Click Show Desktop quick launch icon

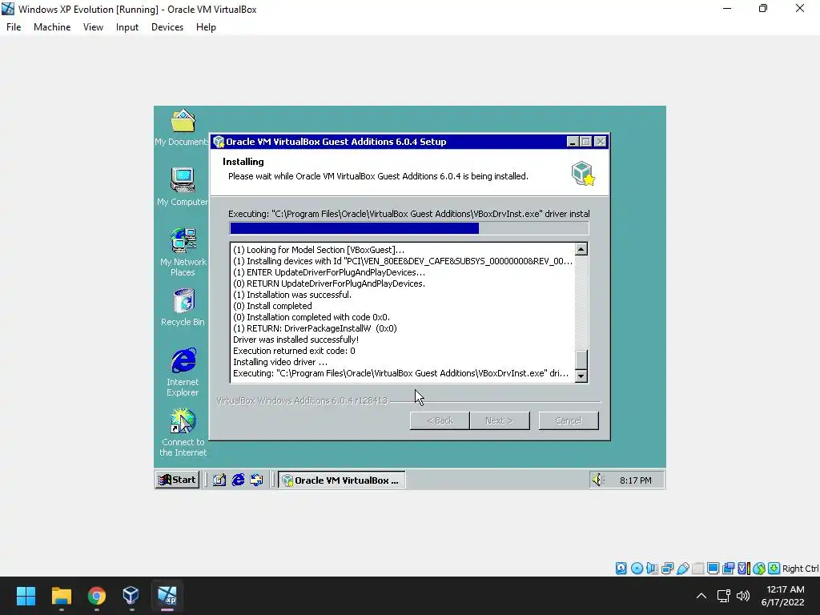[219, 480]
